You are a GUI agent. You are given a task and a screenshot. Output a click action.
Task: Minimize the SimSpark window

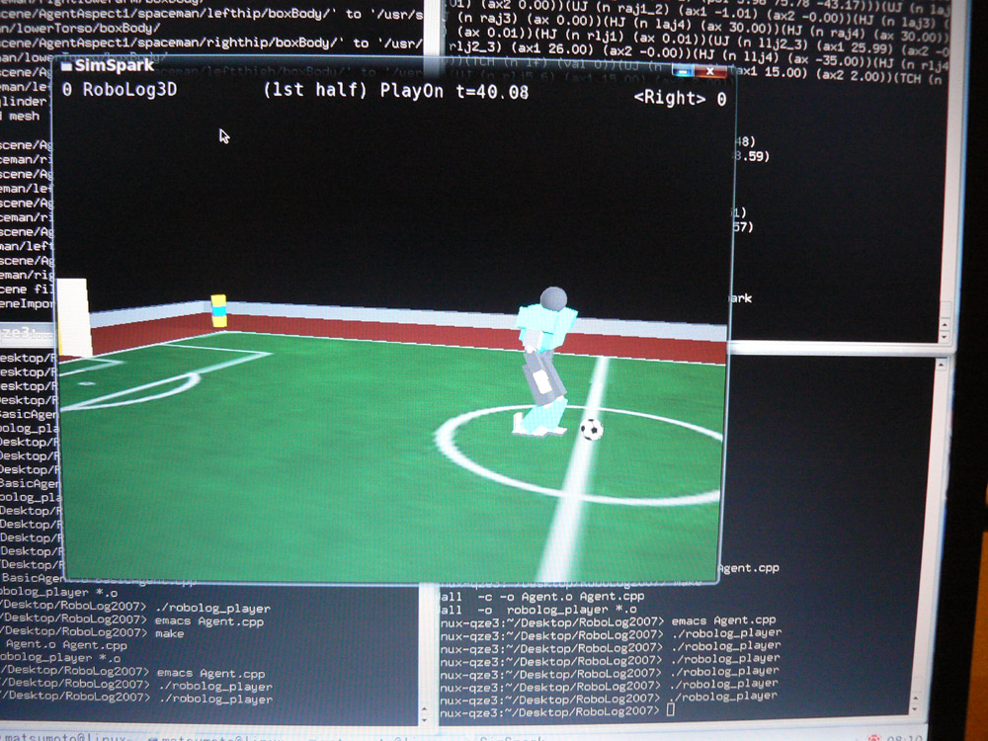[683, 72]
